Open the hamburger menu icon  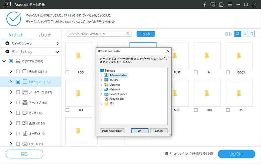pos(230,5)
